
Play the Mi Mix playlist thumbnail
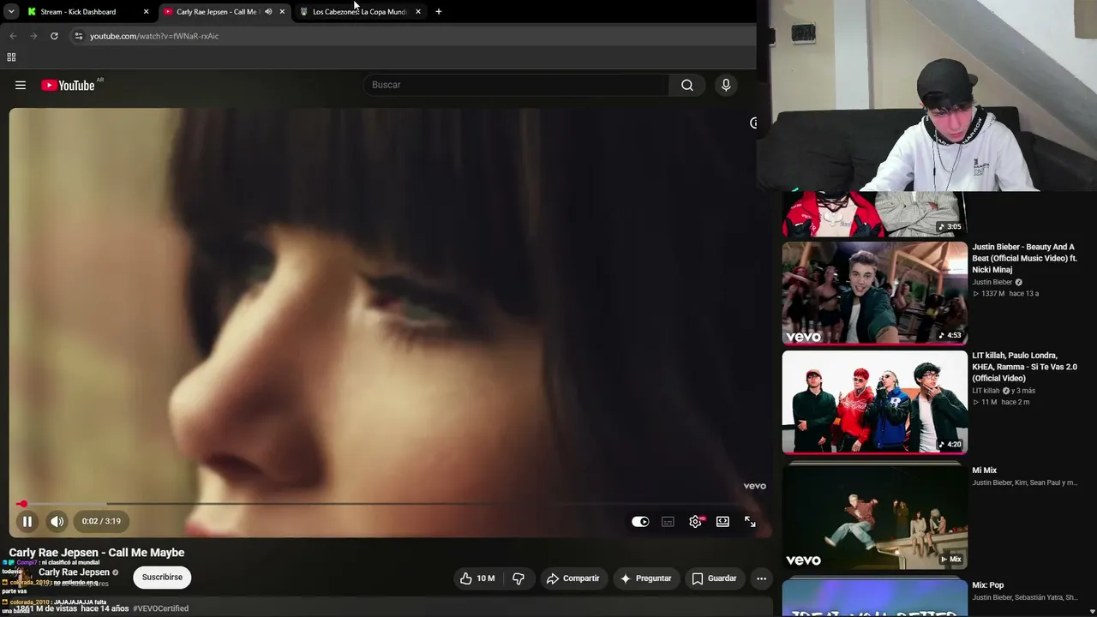pyautogui.click(x=874, y=516)
